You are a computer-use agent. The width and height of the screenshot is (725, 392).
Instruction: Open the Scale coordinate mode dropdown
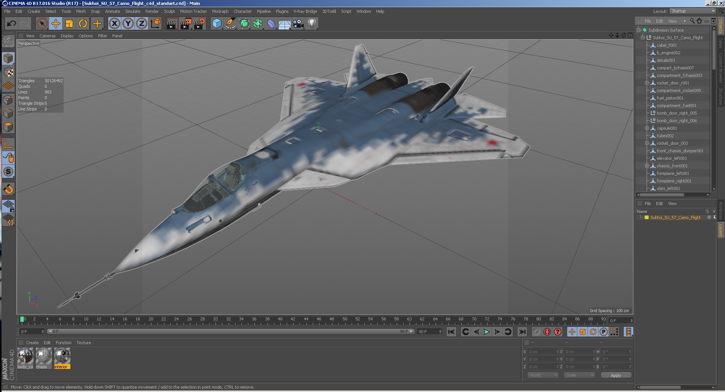(580, 375)
